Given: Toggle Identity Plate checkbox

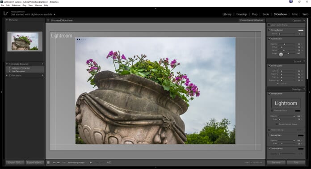Looking at the screenshot, I should pos(269,93).
